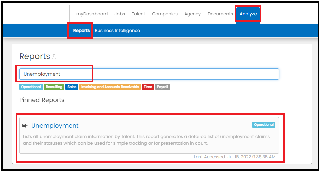
Task: Switch to the Companies tab
Action: click(165, 14)
